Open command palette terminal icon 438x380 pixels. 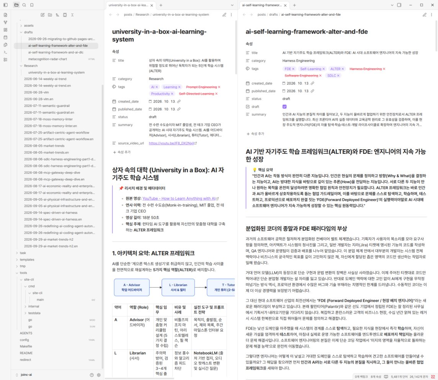click(x=5, y=52)
